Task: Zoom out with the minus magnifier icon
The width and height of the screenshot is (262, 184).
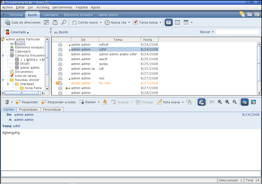Action: 234,102
